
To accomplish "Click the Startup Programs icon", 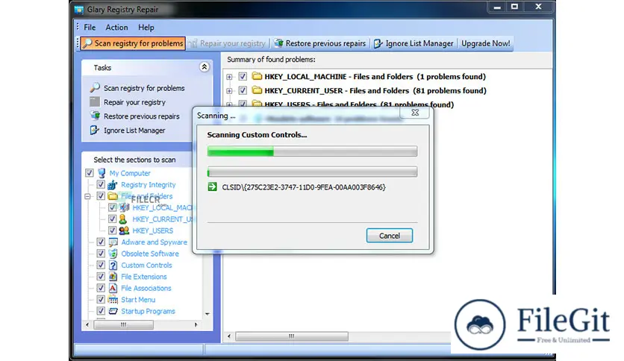I will [x=113, y=311].
